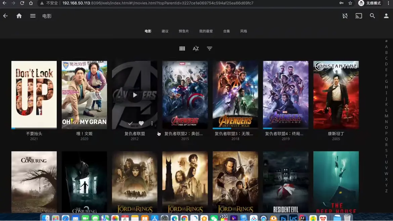Open the three-dot menu on 复仇者联盟
The width and height of the screenshot is (393, 221).
[x=152, y=123]
